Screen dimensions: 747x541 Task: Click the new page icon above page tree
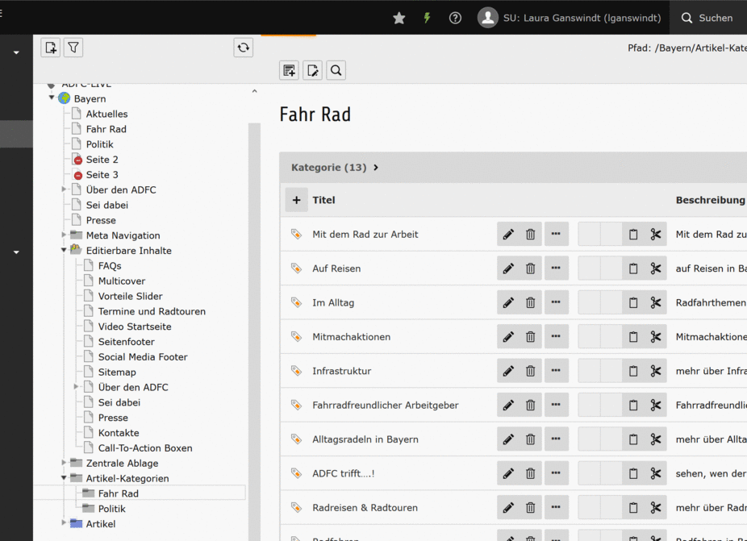[51, 48]
